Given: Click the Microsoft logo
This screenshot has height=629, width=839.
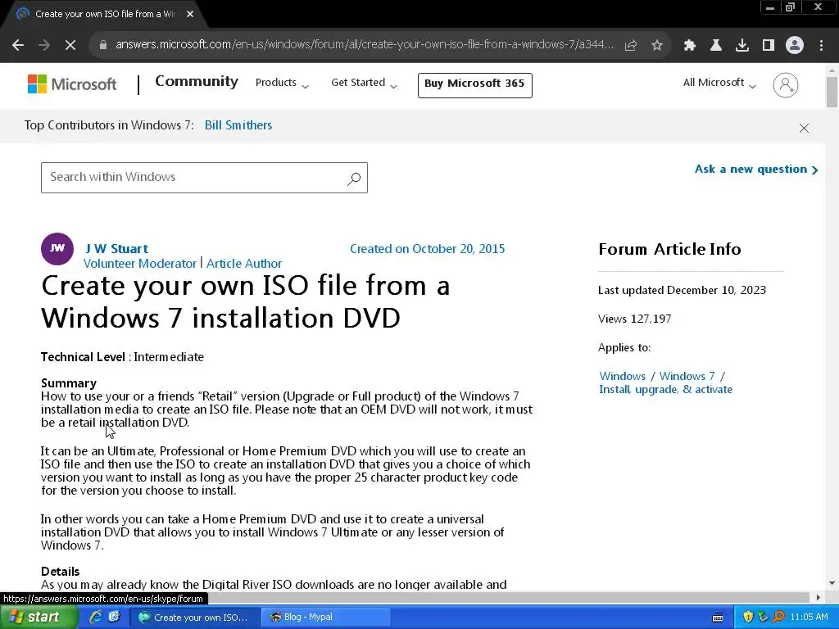Looking at the screenshot, I should click(x=72, y=84).
